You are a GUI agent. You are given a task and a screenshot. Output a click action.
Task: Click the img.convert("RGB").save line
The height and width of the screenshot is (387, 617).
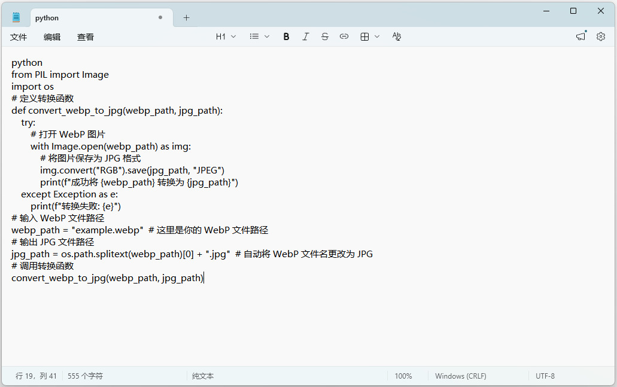(132, 170)
